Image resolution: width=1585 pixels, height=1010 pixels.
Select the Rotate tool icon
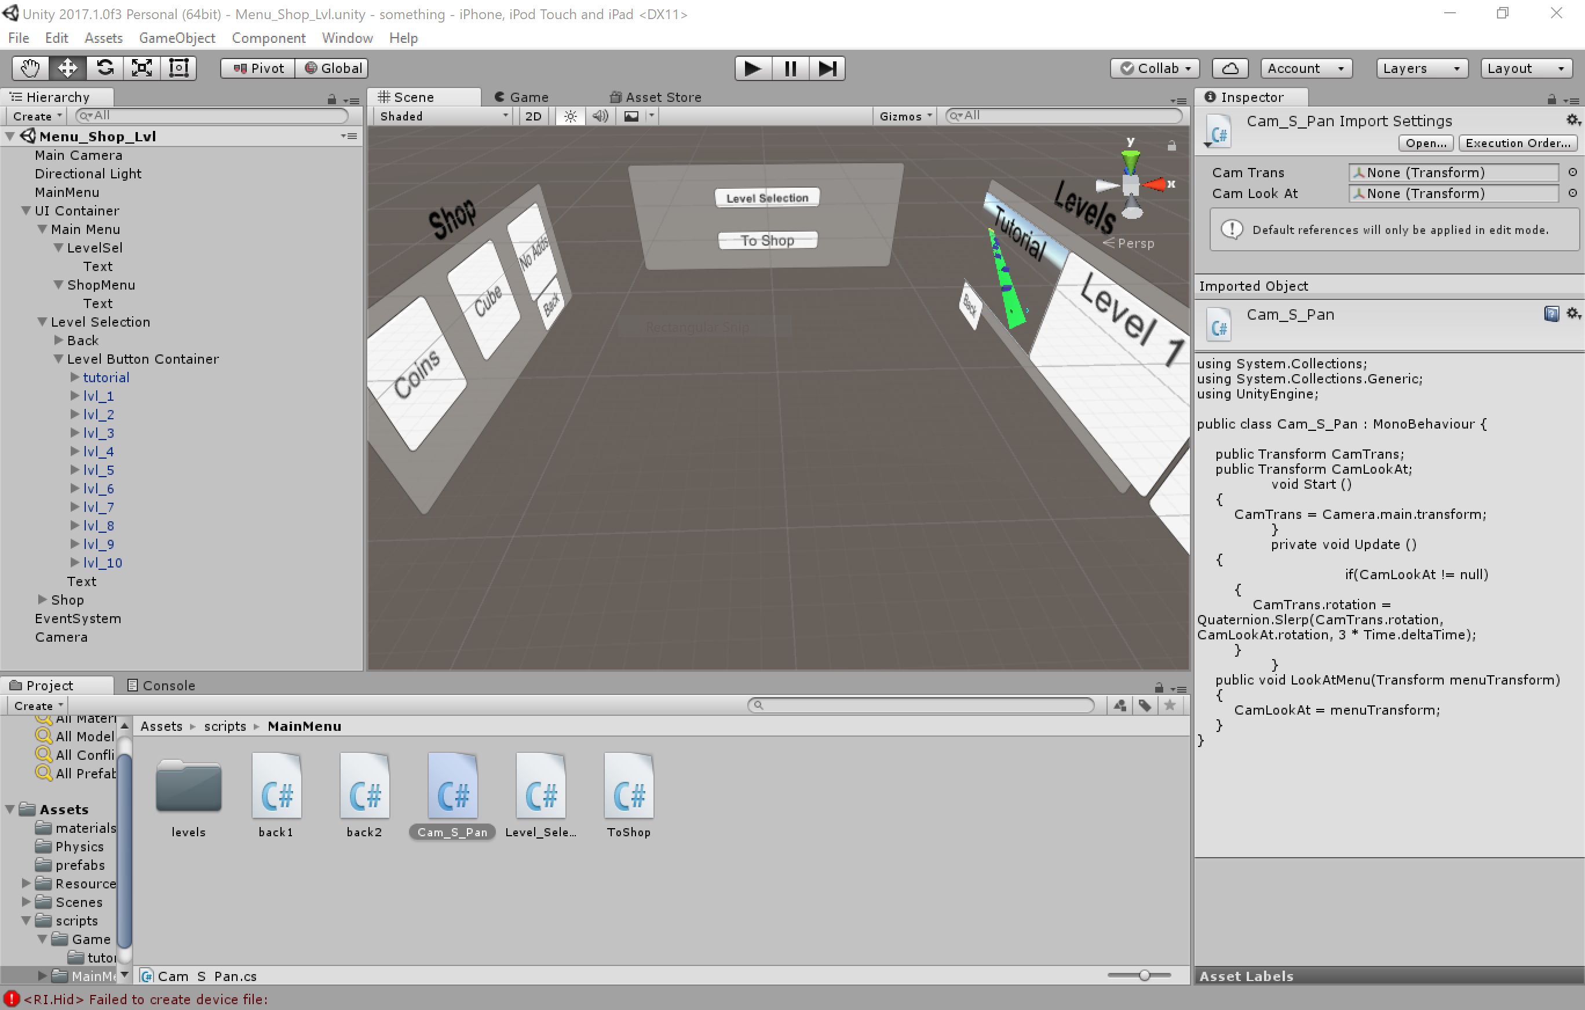[105, 68]
